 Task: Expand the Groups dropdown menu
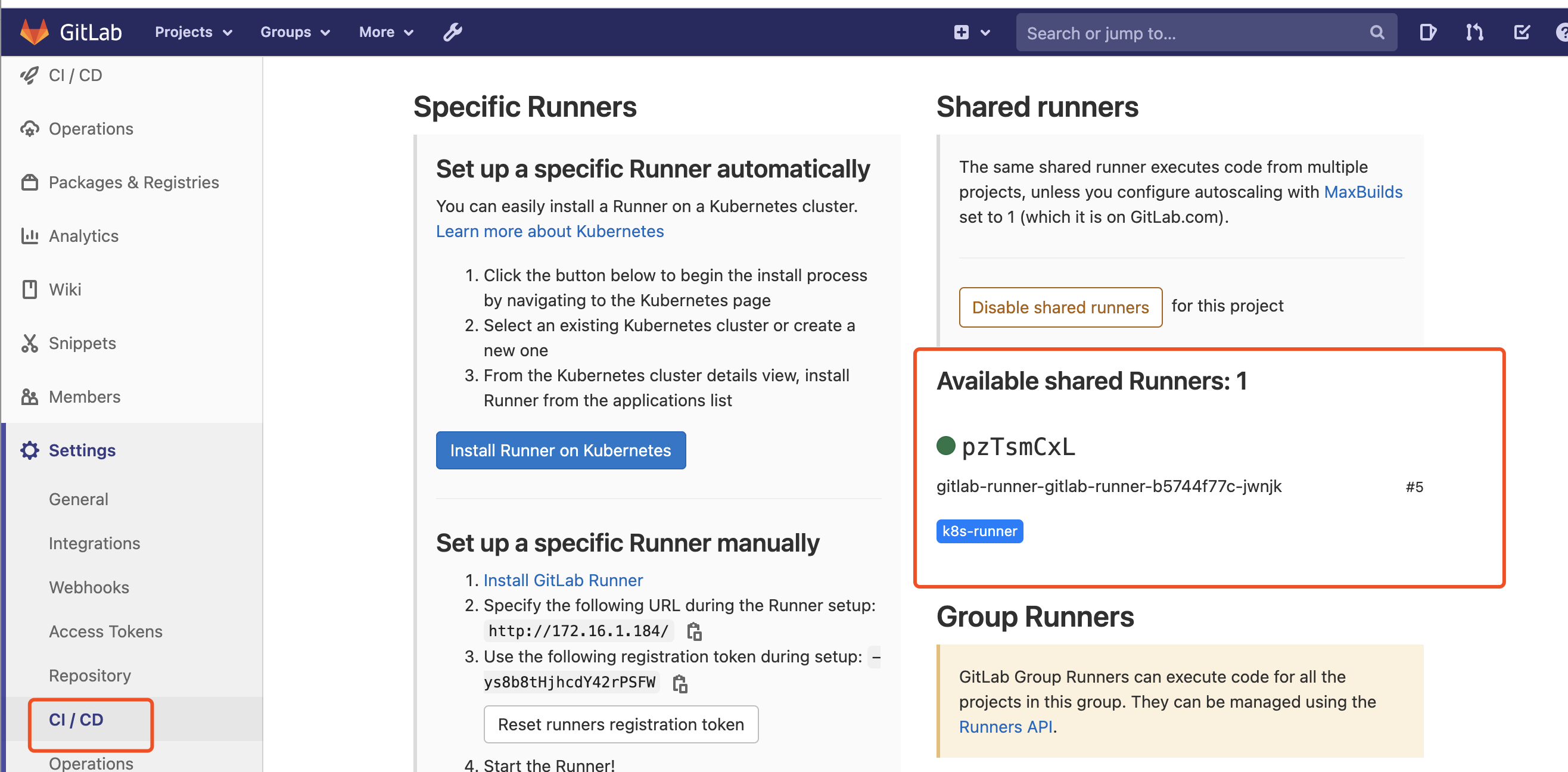tap(295, 32)
